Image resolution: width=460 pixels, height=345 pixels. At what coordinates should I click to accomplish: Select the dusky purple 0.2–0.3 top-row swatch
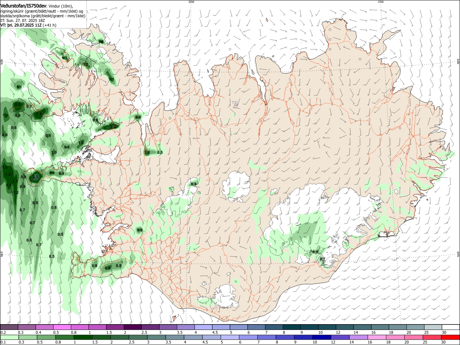point(9,327)
